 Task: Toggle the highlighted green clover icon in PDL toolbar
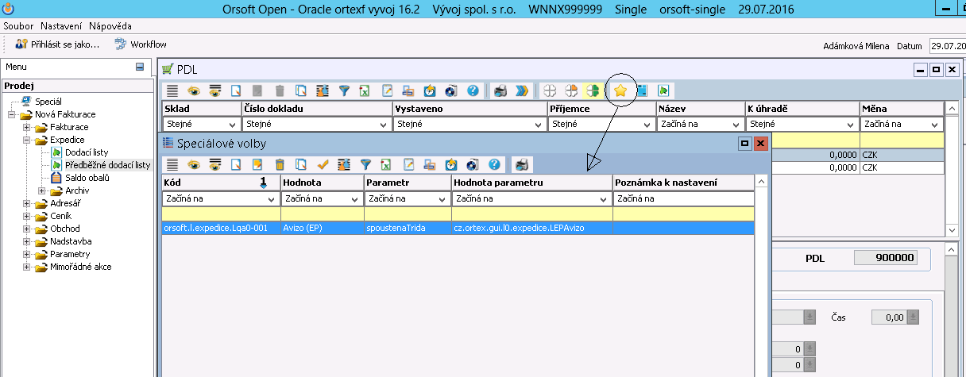click(592, 90)
